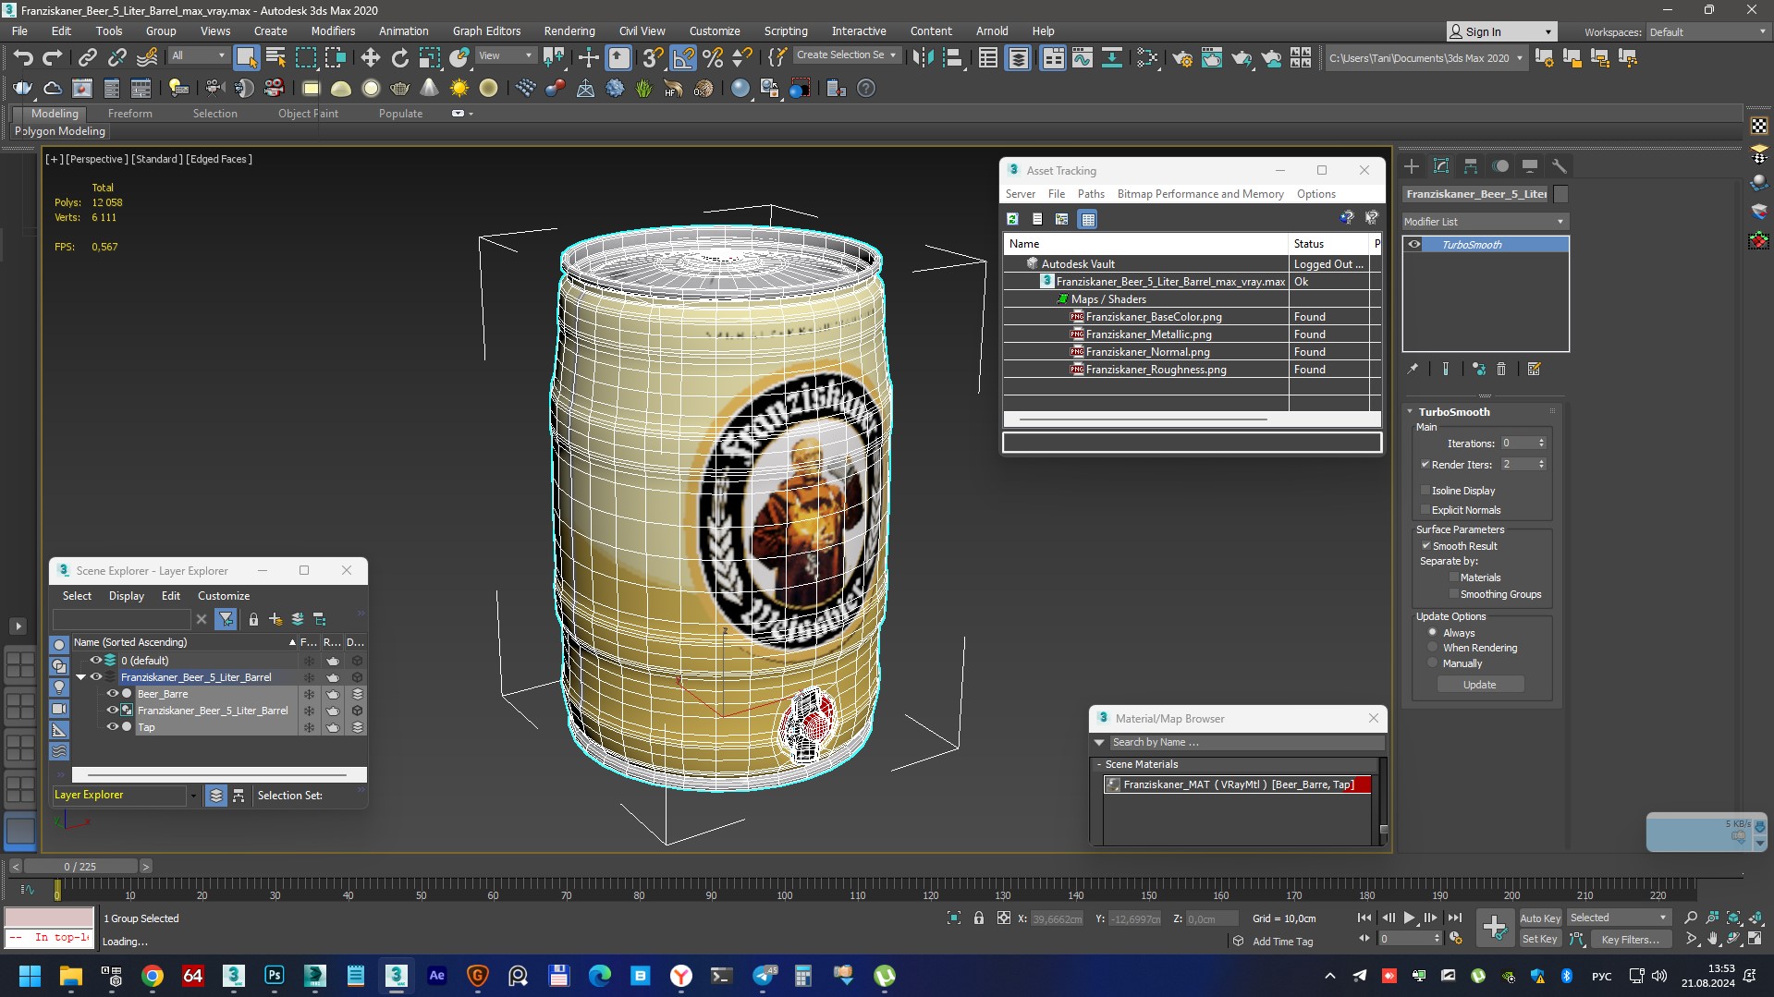Click the filter icon in Scene Explorer
This screenshot has height=997, width=1774.
pos(226,619)
